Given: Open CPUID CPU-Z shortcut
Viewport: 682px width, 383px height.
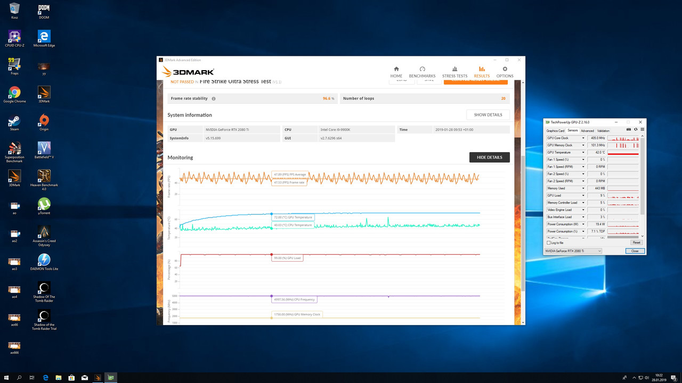Looking at the screenshot, I should tap(14, 39).
